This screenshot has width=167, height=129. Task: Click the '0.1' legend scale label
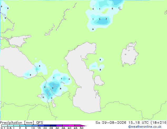pyautogui.click(x=3, y=128)
